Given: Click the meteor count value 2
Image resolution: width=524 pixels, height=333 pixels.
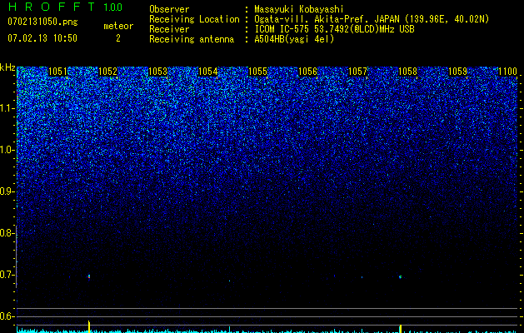Looking at the screenshot, I should (x=118, y=38).
